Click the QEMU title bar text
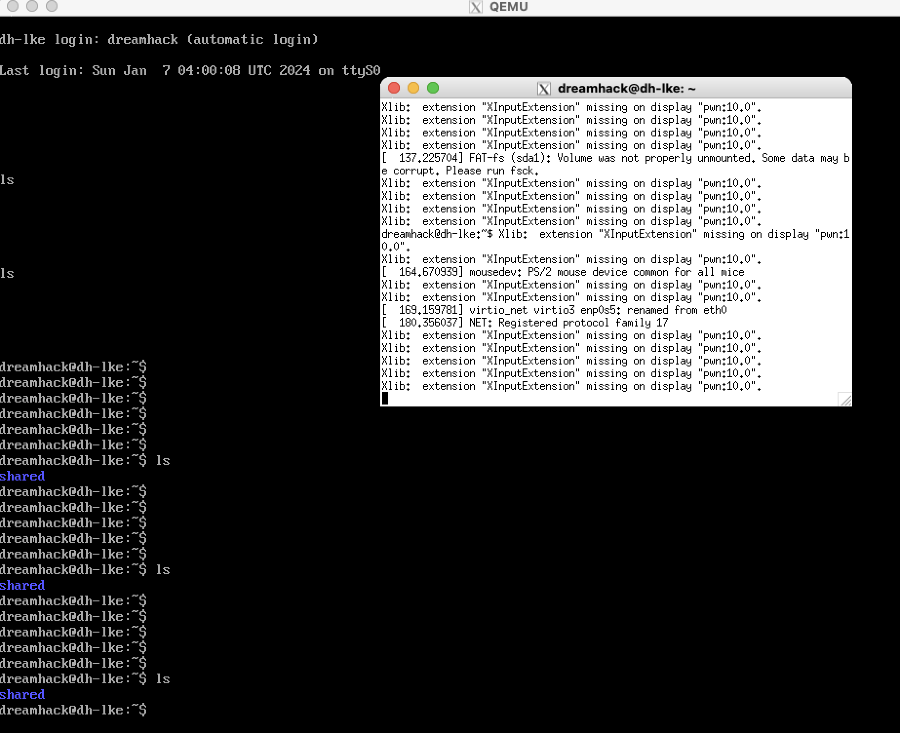Image resolution: width=900 pixels, height=733 pixels. (509, 7)
